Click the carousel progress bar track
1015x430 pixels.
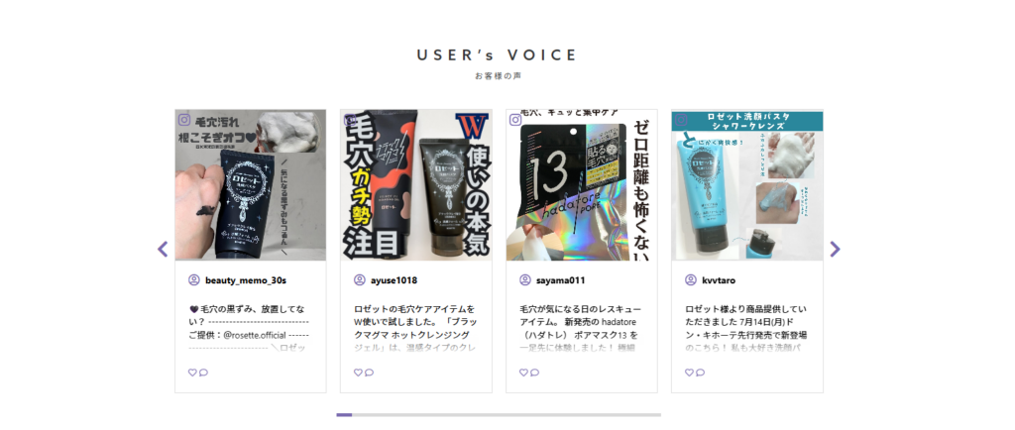click(499, 415)
